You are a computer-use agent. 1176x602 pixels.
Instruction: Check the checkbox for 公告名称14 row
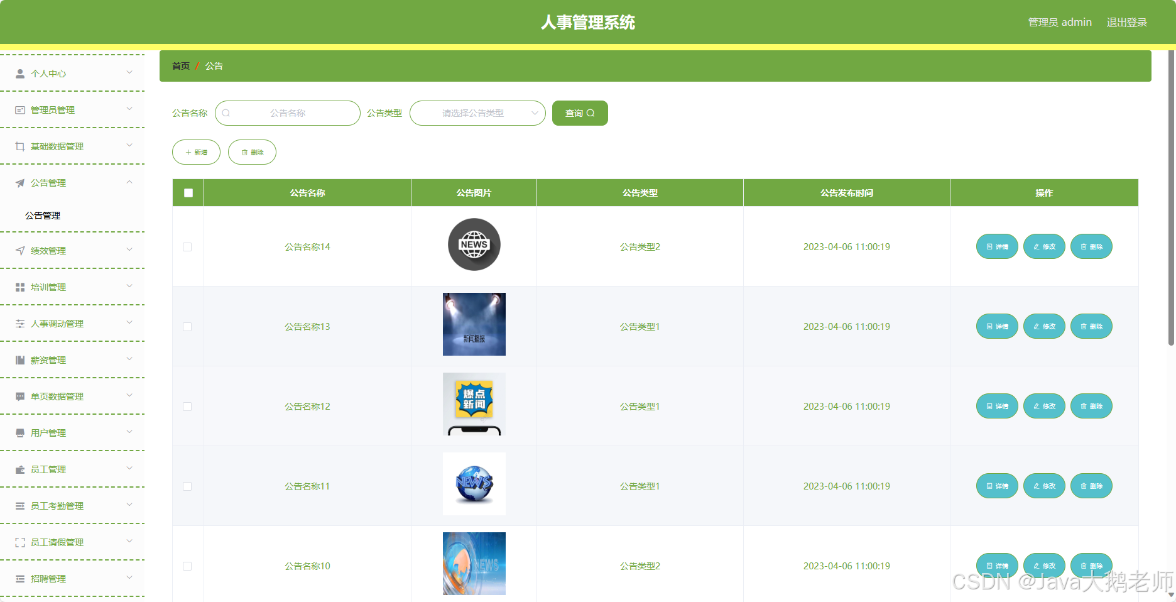point(187,247)
